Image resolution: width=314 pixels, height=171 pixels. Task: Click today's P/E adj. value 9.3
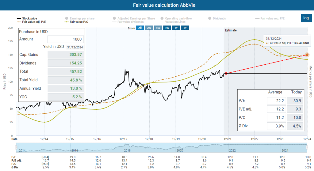click(x=295, y=109)
